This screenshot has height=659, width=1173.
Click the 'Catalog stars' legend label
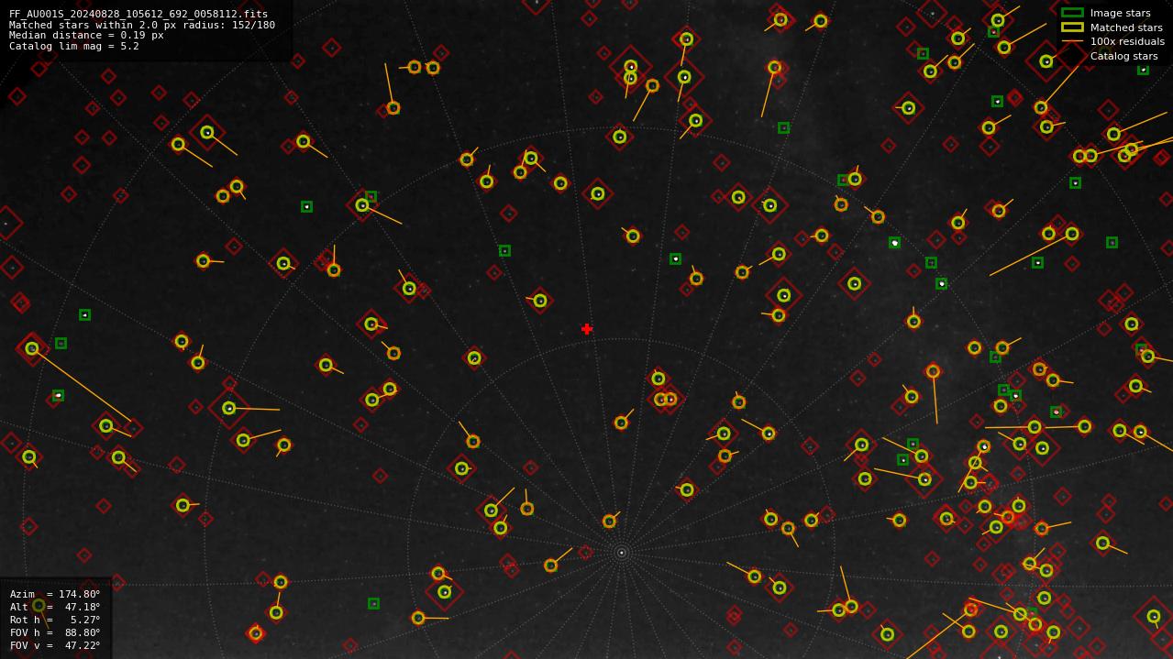tap(1123, 56)
